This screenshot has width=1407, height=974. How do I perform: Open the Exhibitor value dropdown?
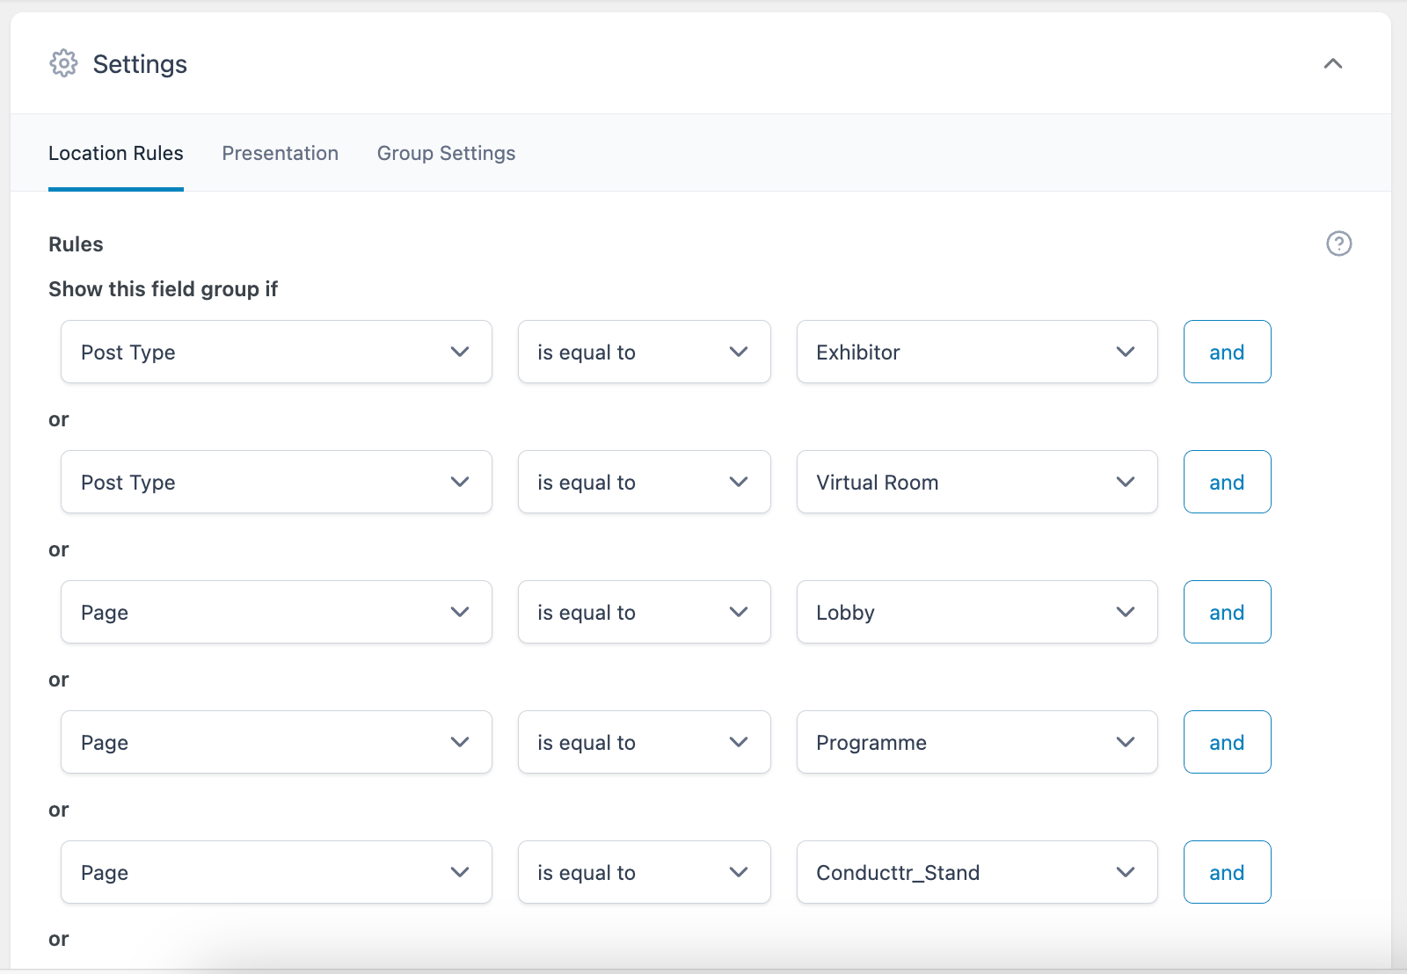(x=976, y=352)
